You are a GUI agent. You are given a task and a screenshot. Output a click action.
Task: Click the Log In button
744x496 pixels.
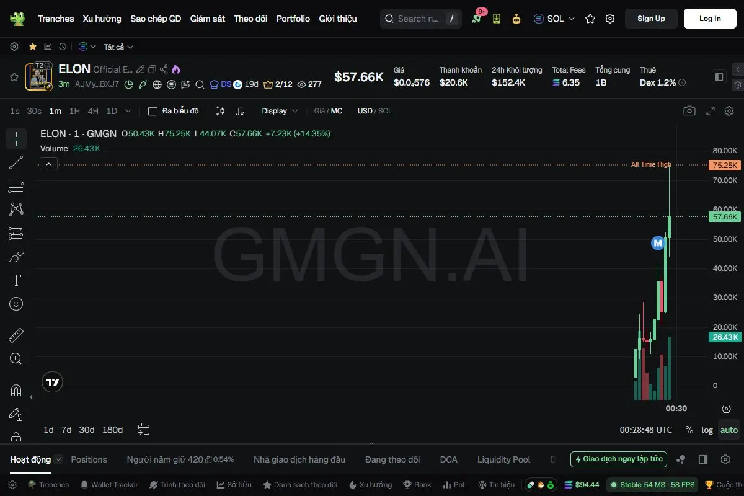[710, 19]
